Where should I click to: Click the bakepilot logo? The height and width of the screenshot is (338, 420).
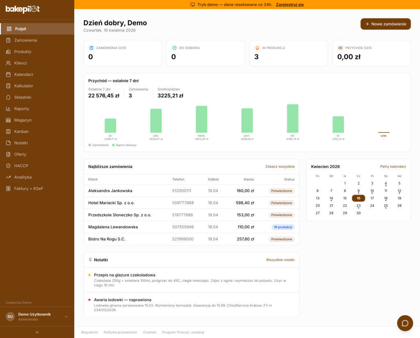23,9
